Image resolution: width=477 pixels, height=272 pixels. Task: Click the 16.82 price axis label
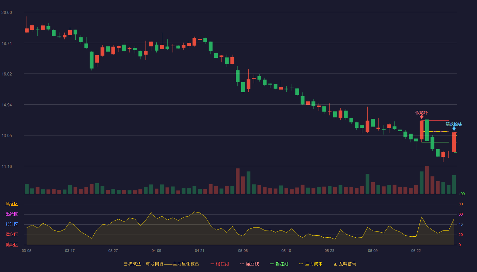pyautogui.click(x=6, y=74)
